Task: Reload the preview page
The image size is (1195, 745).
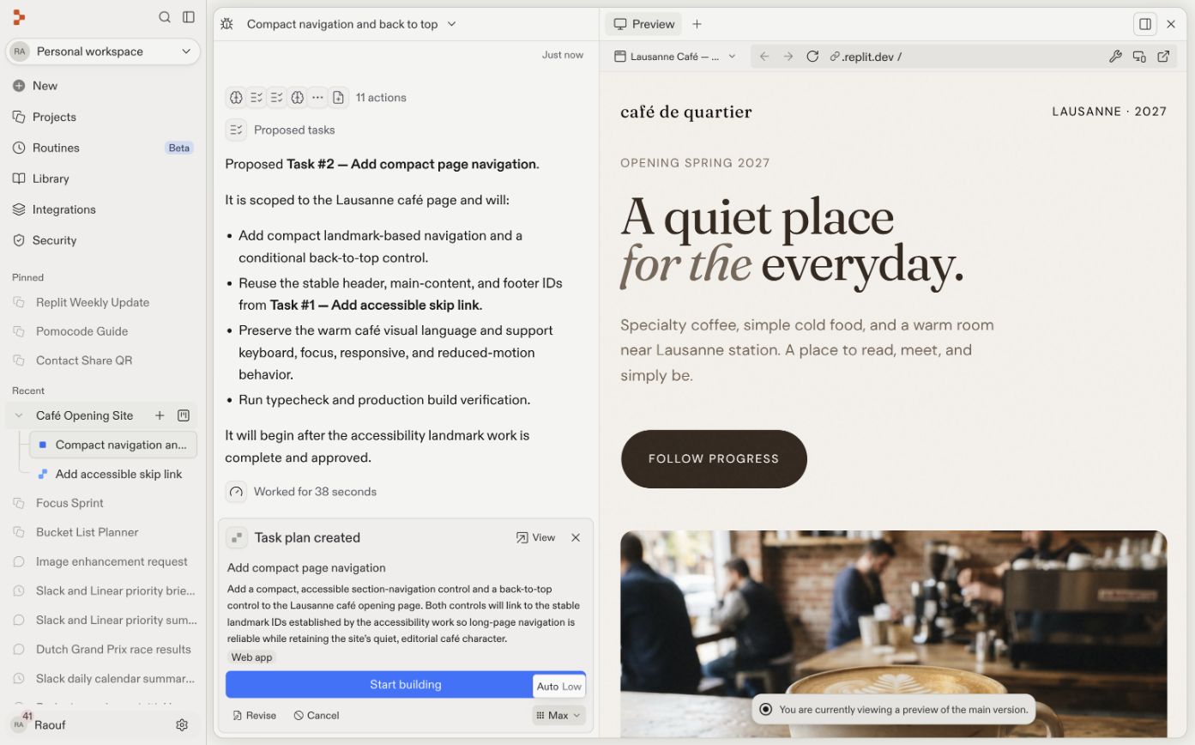Action: pyautogui.click(x=812, y=57)
